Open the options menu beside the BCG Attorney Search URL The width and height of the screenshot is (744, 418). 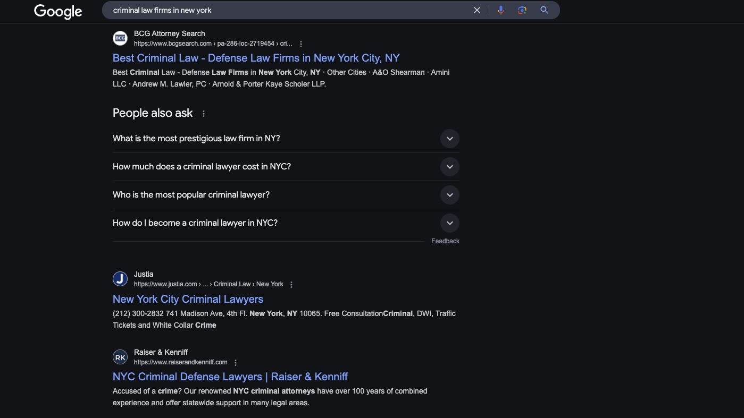click(301, 44)
